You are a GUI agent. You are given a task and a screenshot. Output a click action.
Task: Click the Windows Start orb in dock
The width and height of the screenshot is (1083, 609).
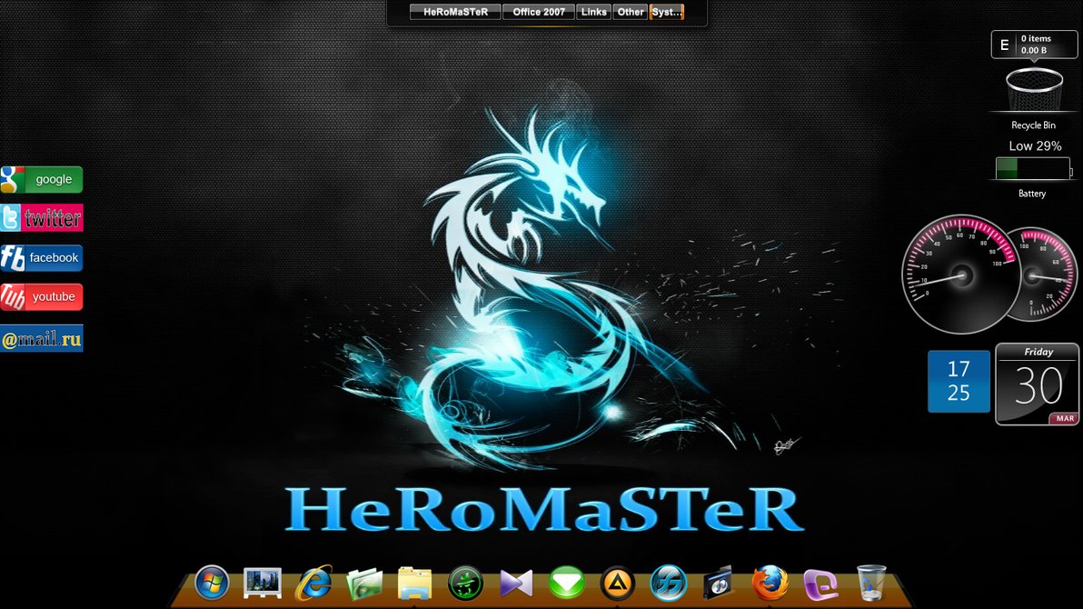point(211,582)
